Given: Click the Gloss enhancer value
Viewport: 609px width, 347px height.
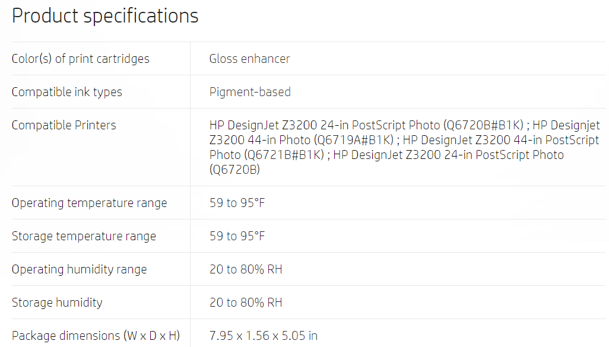Looking at the screenshot, I should point(249,59).
